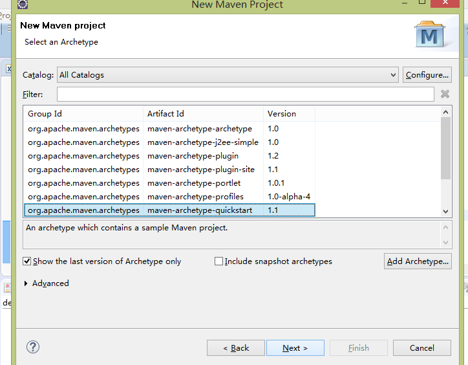Click the archetype list scrollbar thumb
468x365 pixels.
[445, 148]
